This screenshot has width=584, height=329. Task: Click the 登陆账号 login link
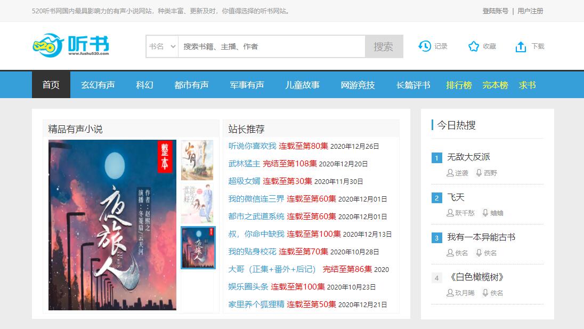pyautogui.click(x=495, y=11)
